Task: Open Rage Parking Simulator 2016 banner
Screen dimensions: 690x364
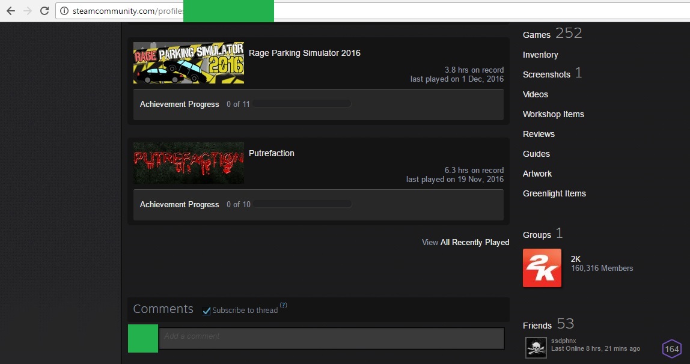Action: click(x=189, y=63)
